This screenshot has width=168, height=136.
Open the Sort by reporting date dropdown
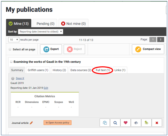(x=40, y=31)
